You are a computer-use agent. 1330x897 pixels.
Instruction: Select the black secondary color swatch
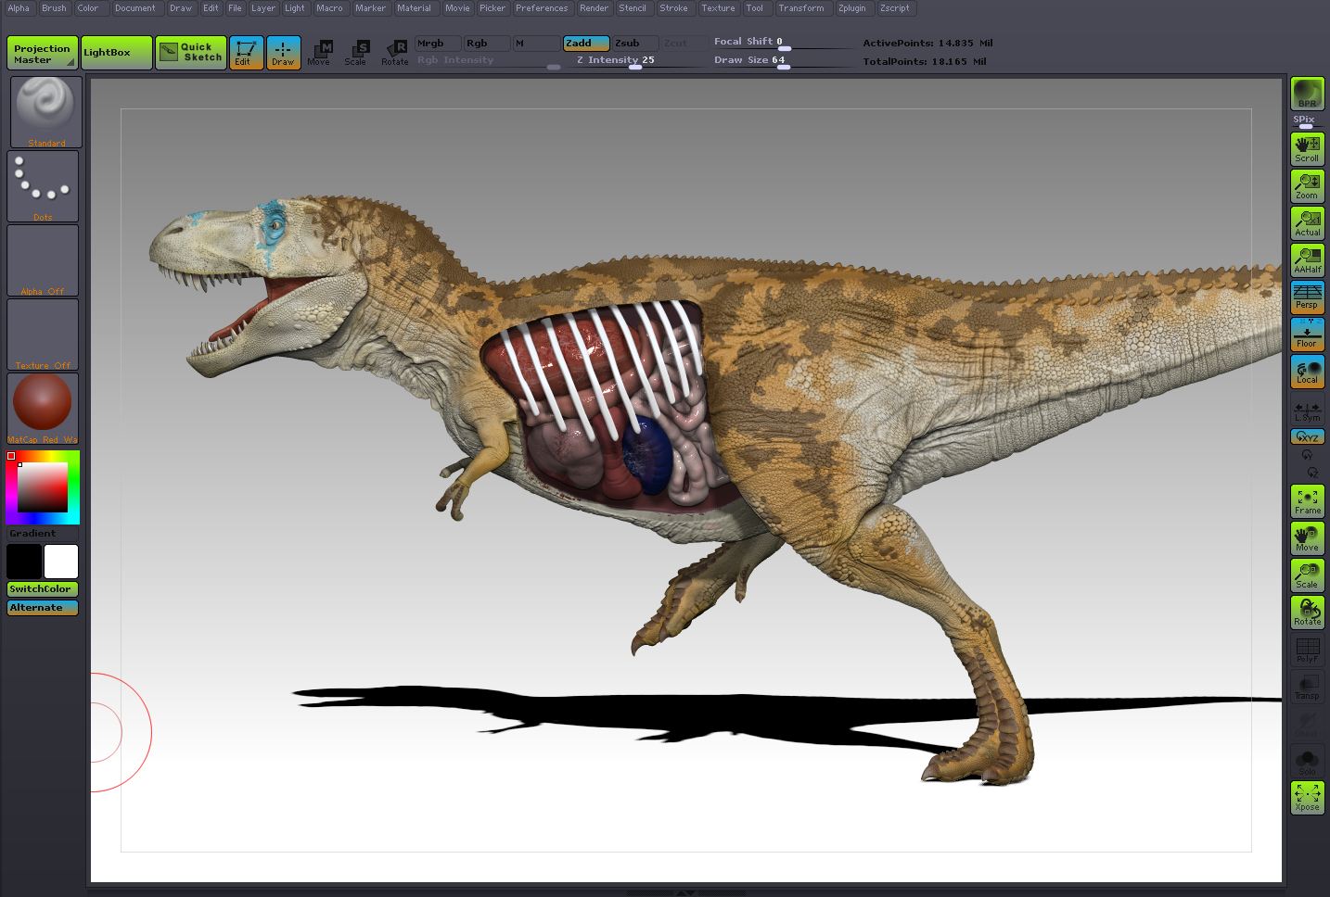(x=24, y=562)
